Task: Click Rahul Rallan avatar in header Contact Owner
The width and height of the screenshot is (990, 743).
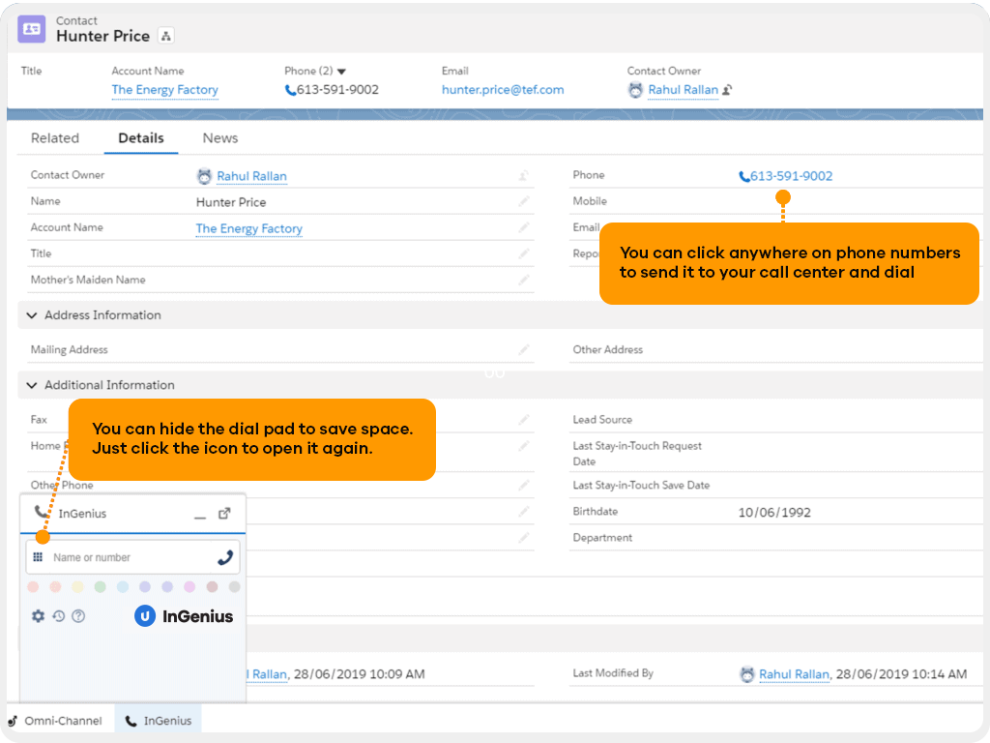Action: pos(635,90)
